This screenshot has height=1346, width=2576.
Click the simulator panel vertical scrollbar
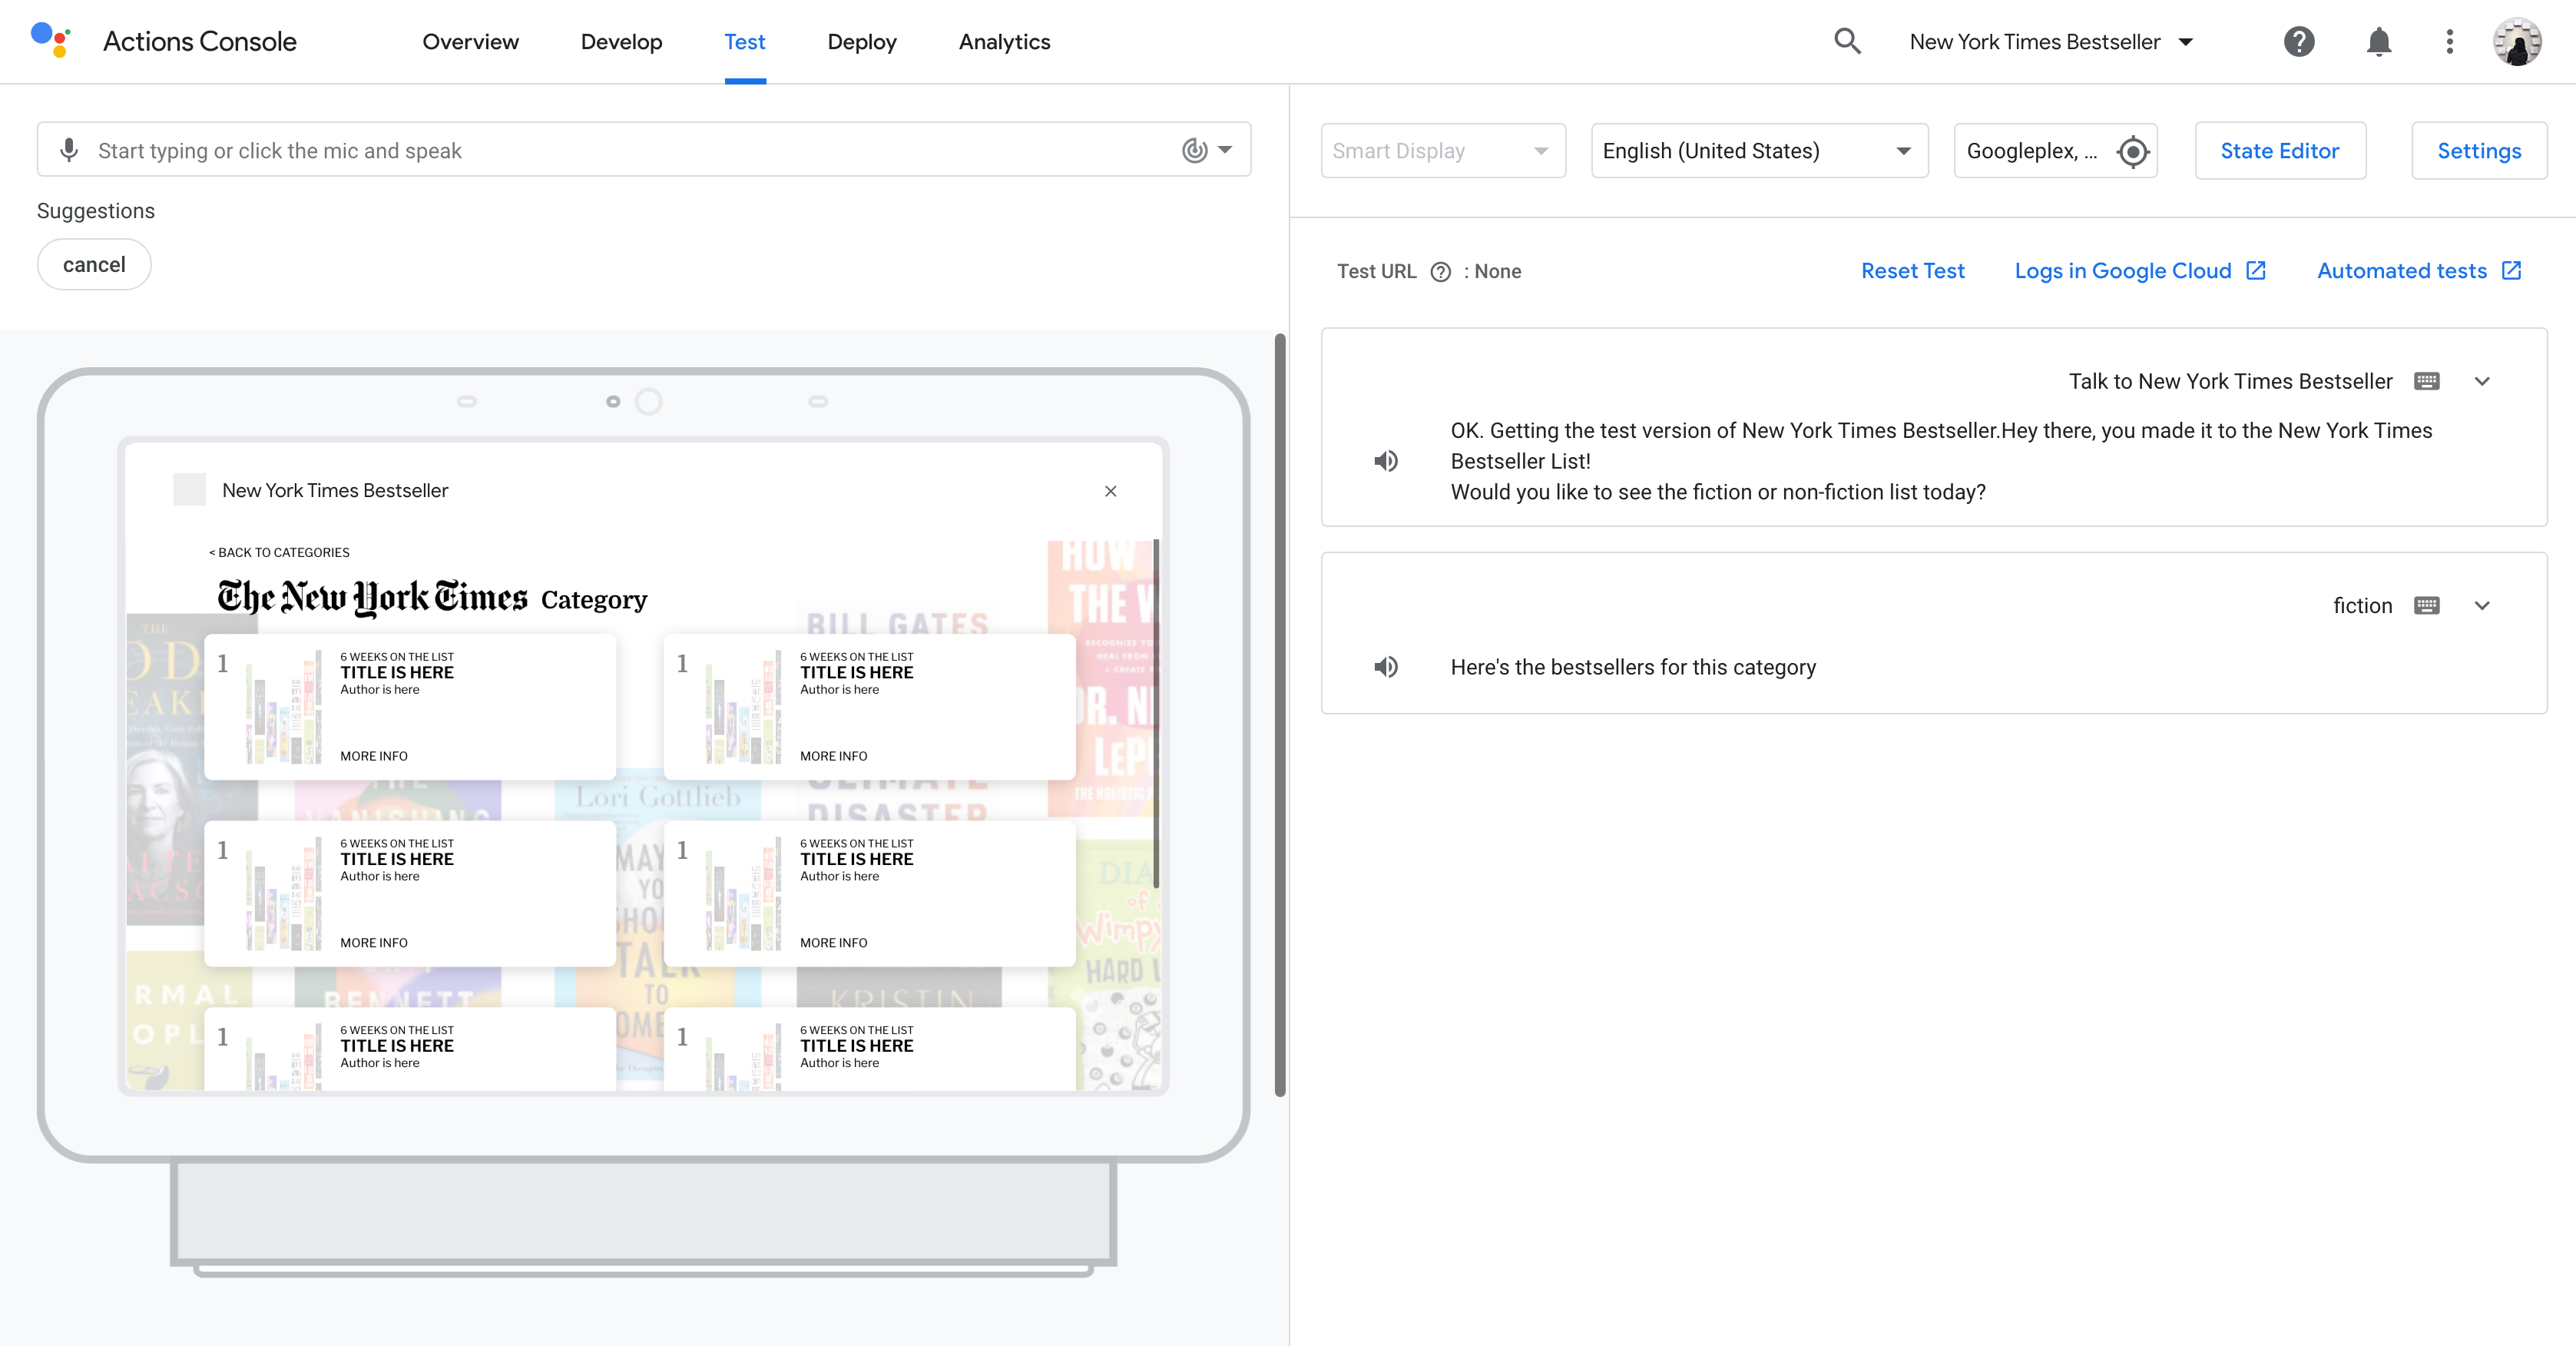(1279, 714)
